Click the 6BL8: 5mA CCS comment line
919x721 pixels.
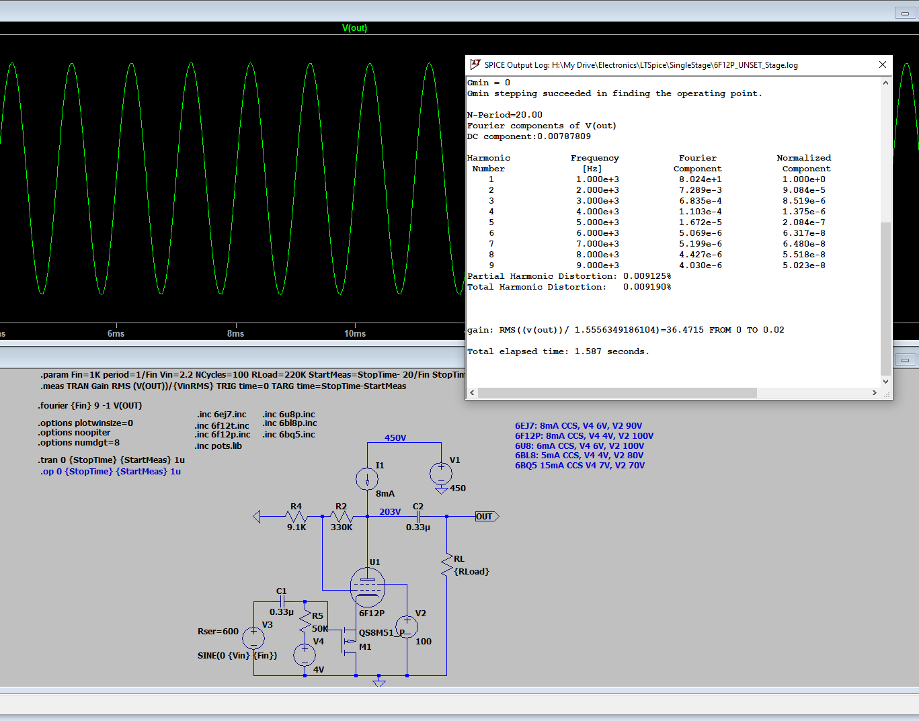580,455
